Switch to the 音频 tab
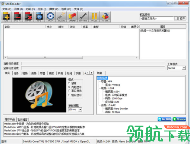This screenshot has width=190, height=144. coord(34,73)
